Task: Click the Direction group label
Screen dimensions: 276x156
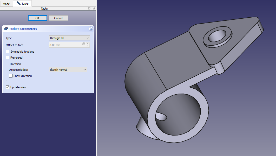Action: click(x=15, y=64)
